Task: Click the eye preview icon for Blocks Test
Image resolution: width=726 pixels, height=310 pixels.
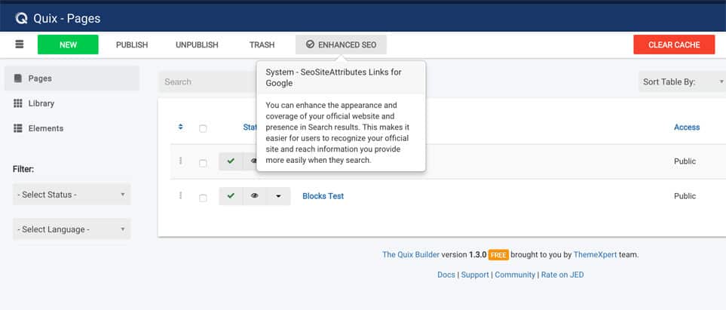Action: (255, 196)
